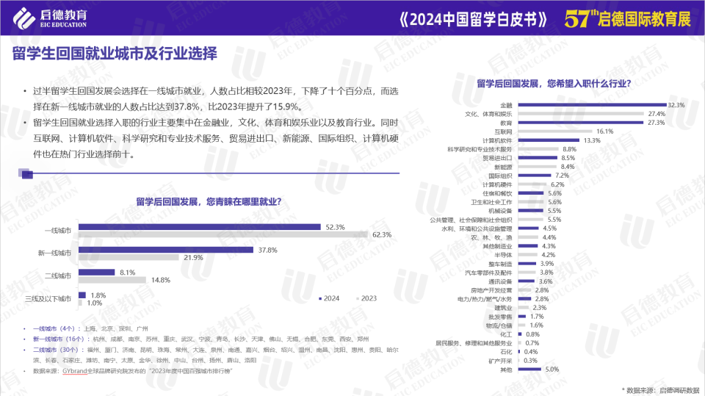Select the 《2024中国留学白皮书》 header title
This screenshot has width=705, height=396.
tap(474, 19)
